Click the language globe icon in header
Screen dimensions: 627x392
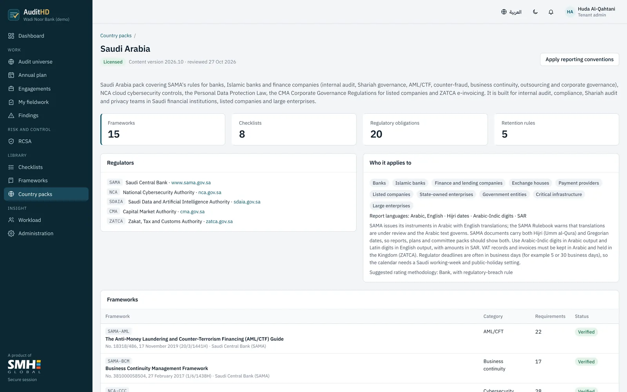[504, 12]
